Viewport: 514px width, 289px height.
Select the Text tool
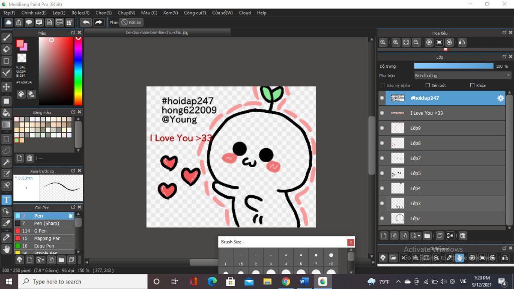point(6,200)
